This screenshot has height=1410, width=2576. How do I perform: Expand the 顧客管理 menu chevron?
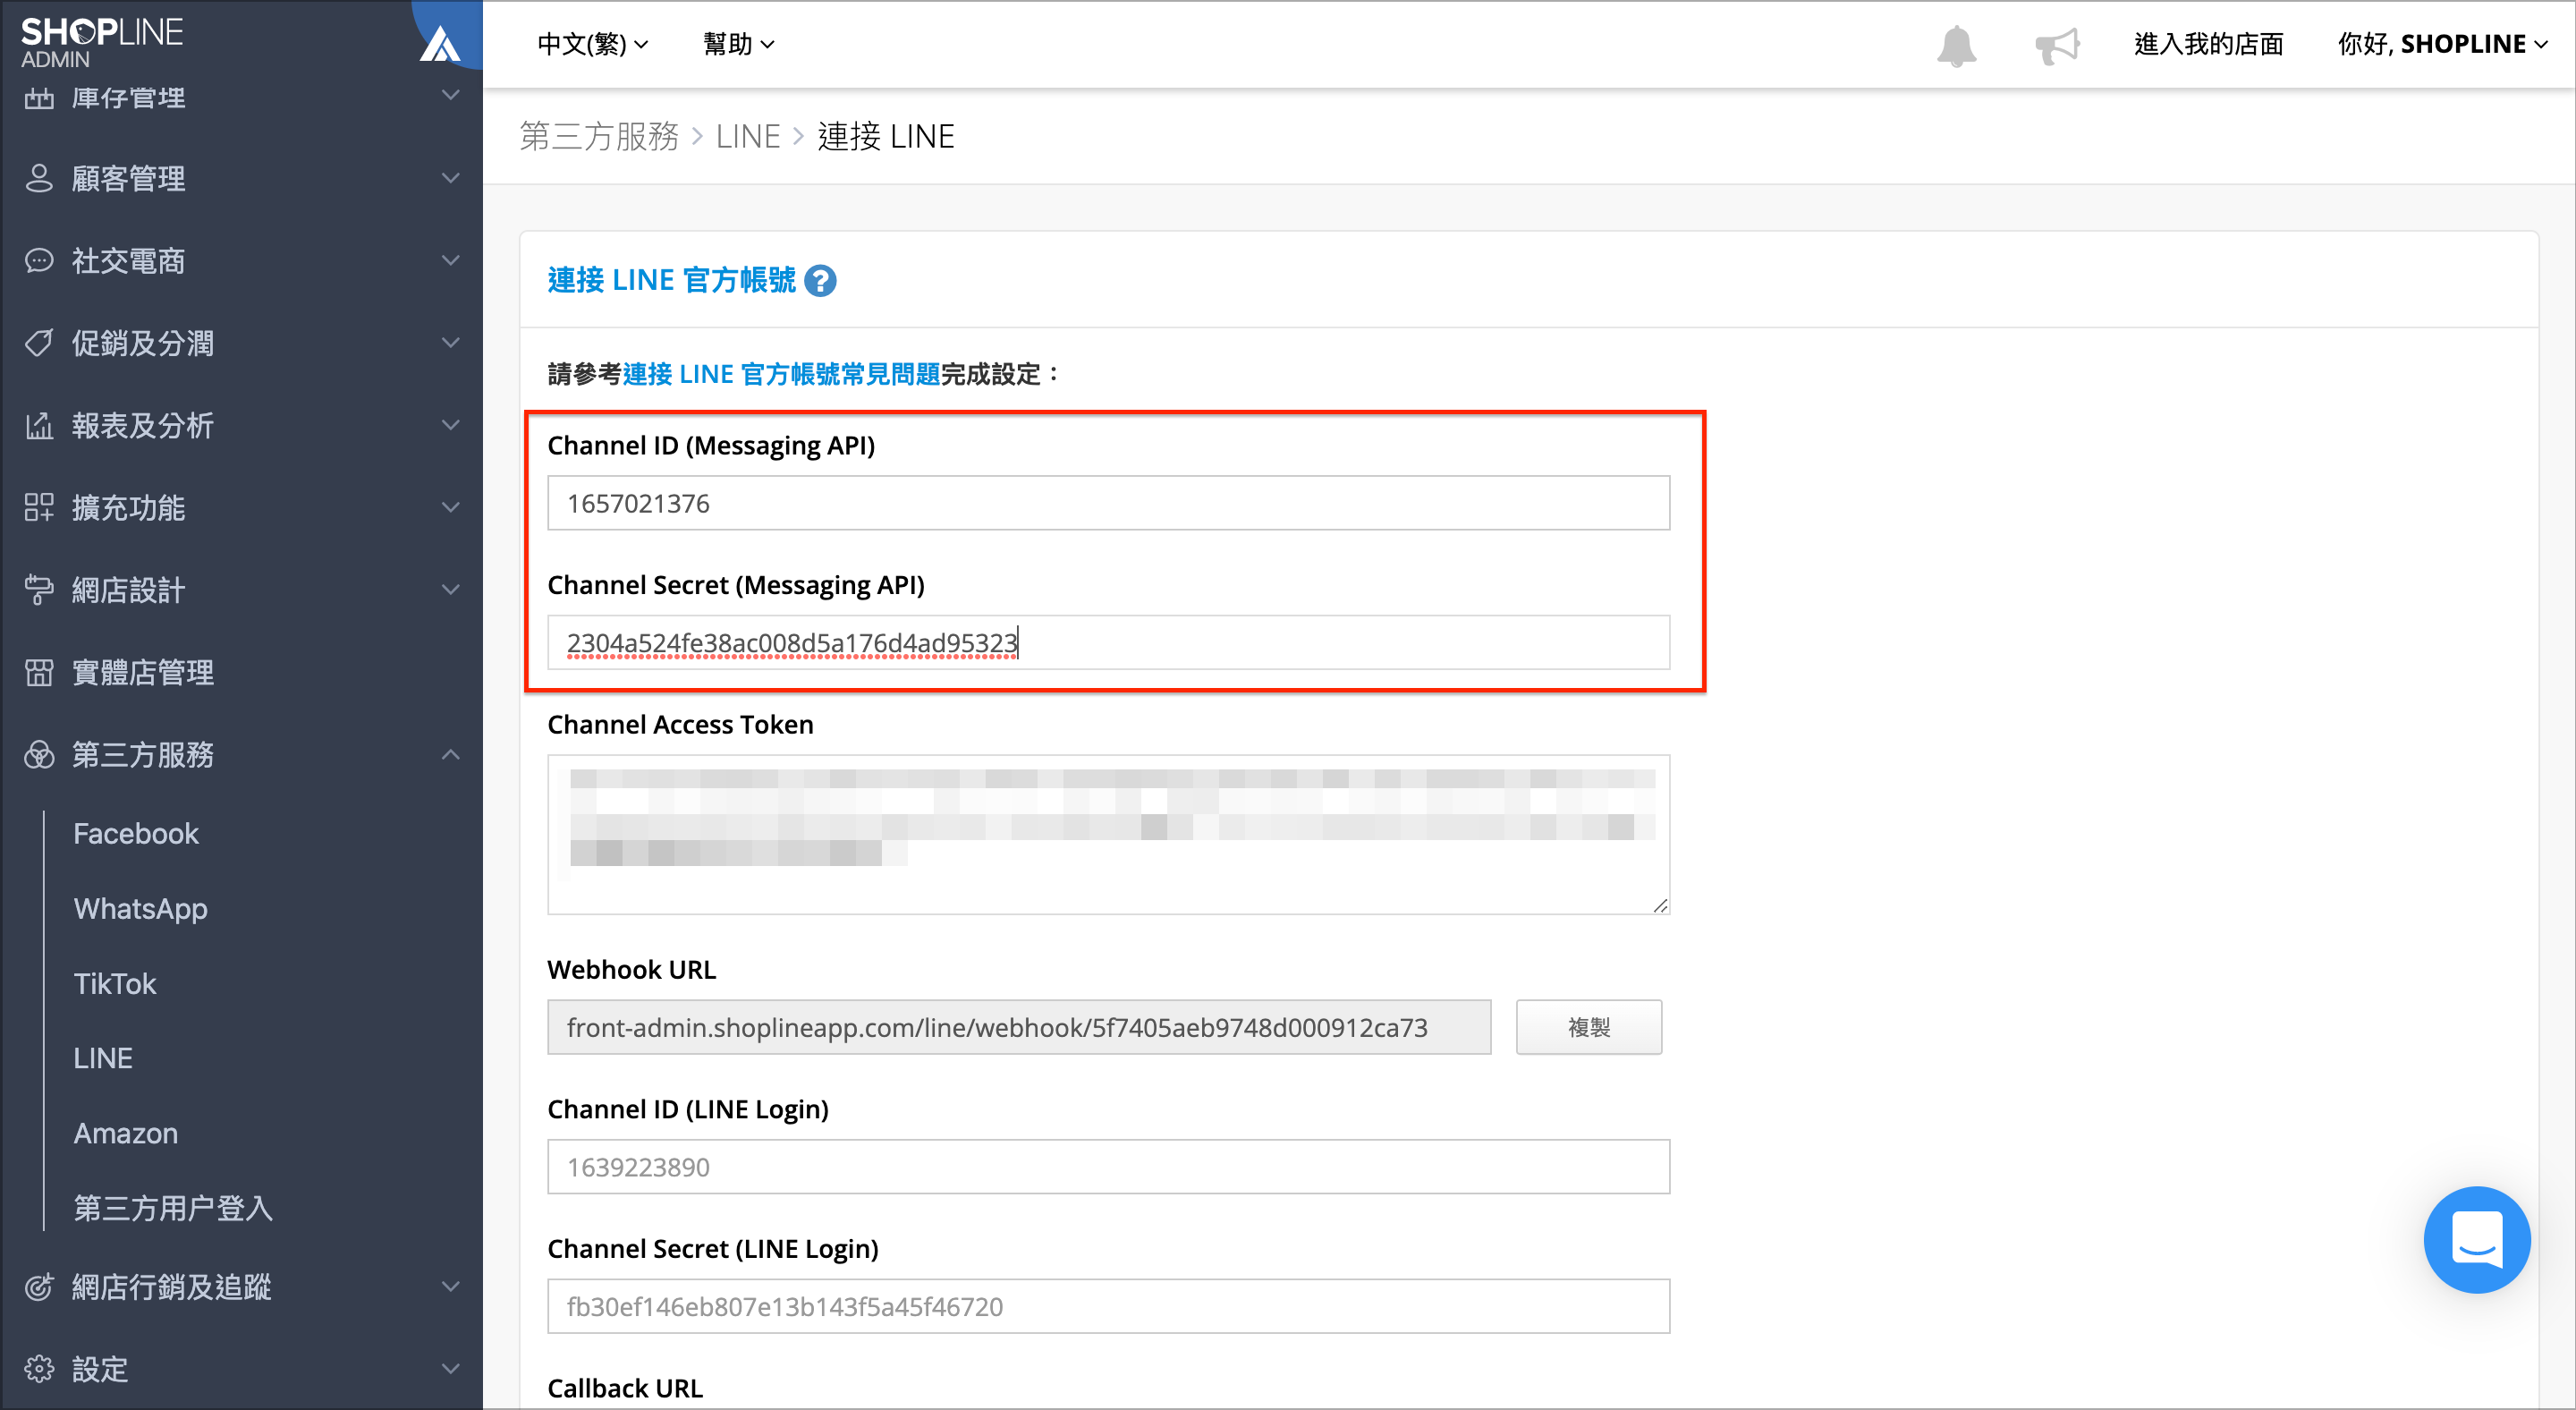pos(451,178)
